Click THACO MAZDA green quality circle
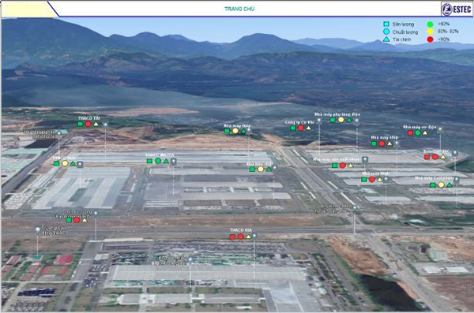The width and height of the screenshot is (474, 313). [x=158, y=161]
